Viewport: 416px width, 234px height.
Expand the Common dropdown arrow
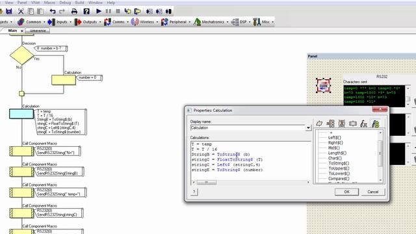pos(44,22)
